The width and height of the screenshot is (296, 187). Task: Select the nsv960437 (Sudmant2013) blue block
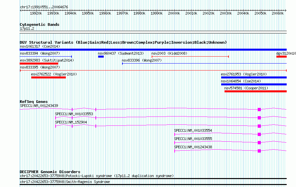pyautogui.click(x=101, y=57)
